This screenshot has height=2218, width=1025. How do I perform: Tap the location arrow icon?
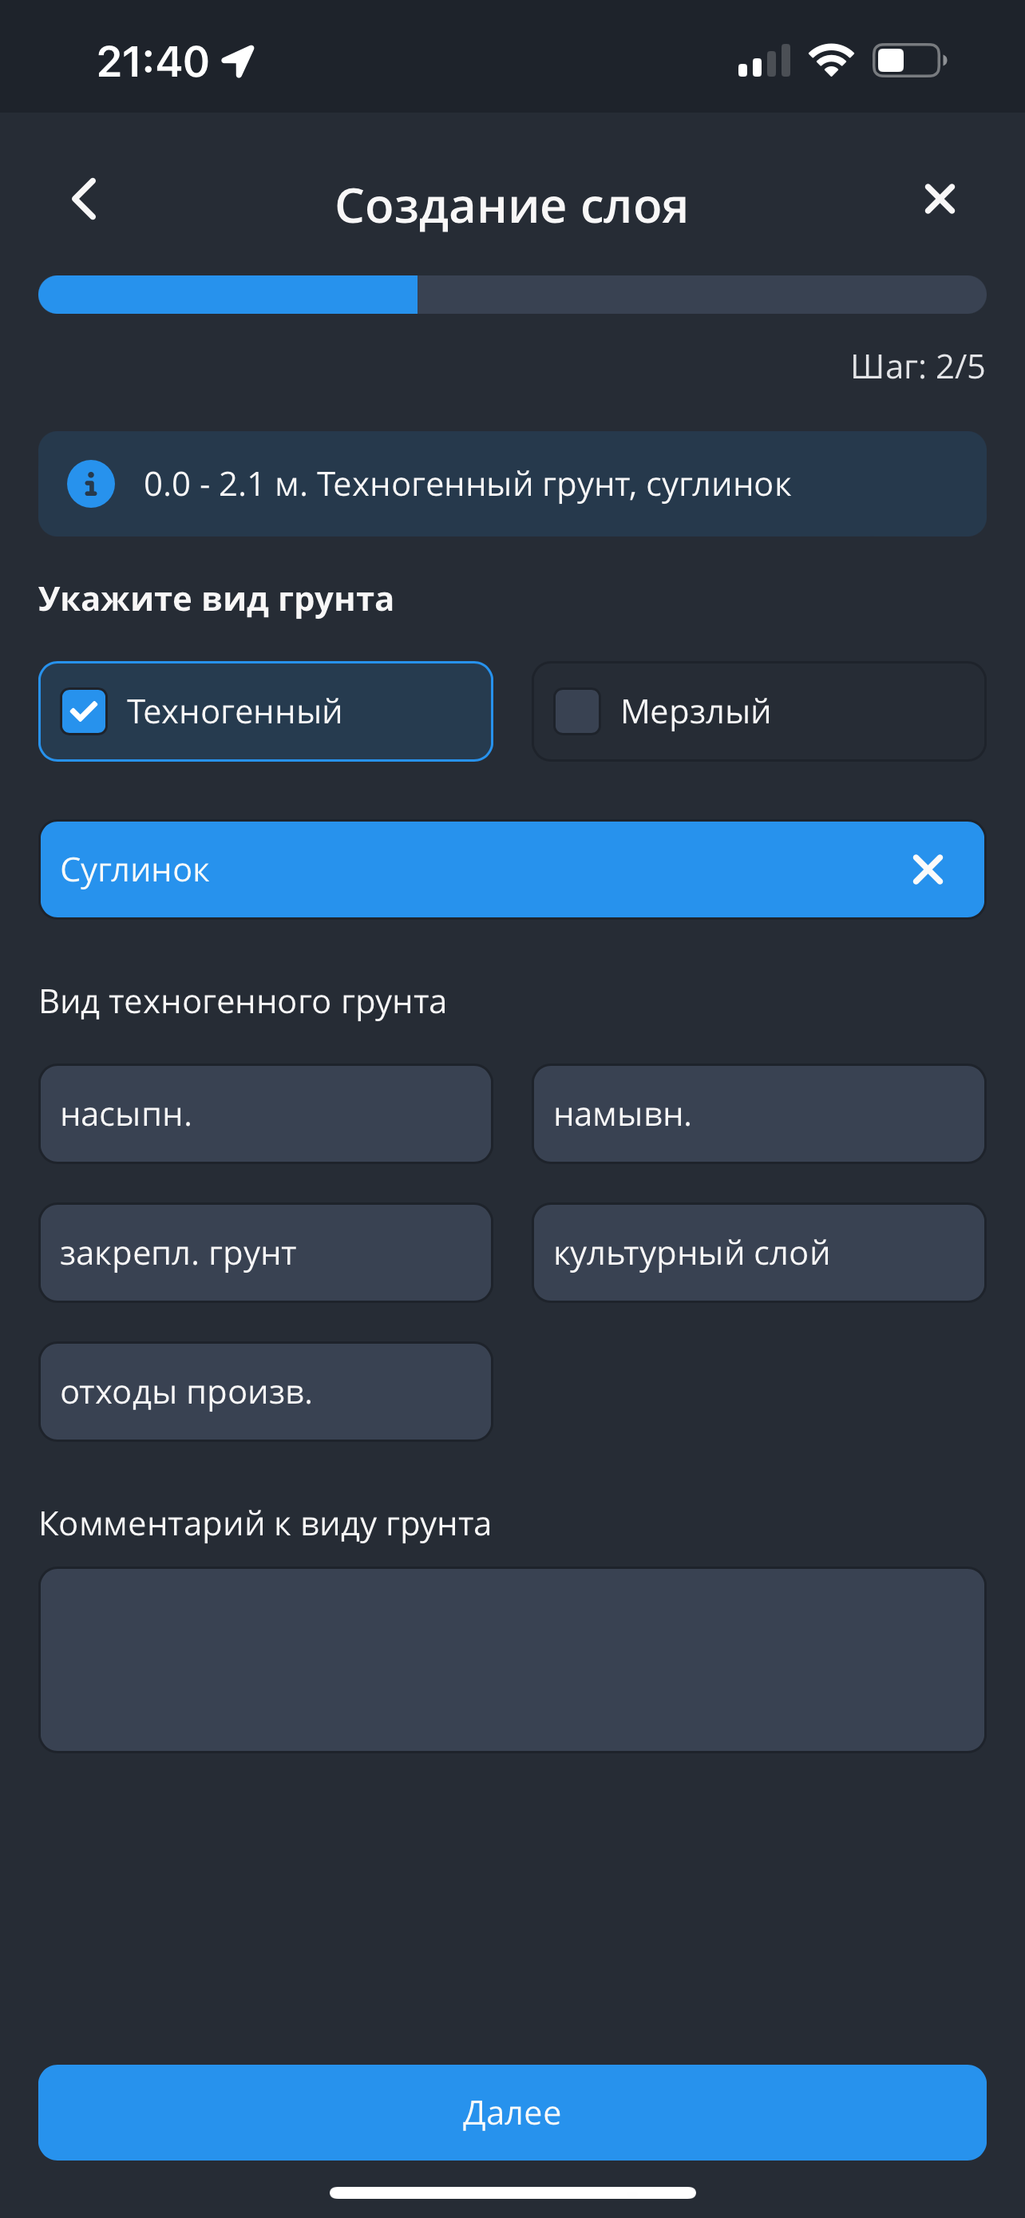pos(238,60)
